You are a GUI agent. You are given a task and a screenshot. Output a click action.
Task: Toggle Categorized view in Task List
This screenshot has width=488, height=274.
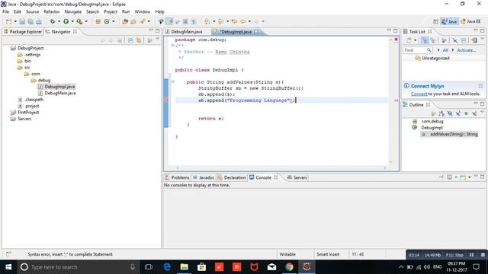coord(425,40)
